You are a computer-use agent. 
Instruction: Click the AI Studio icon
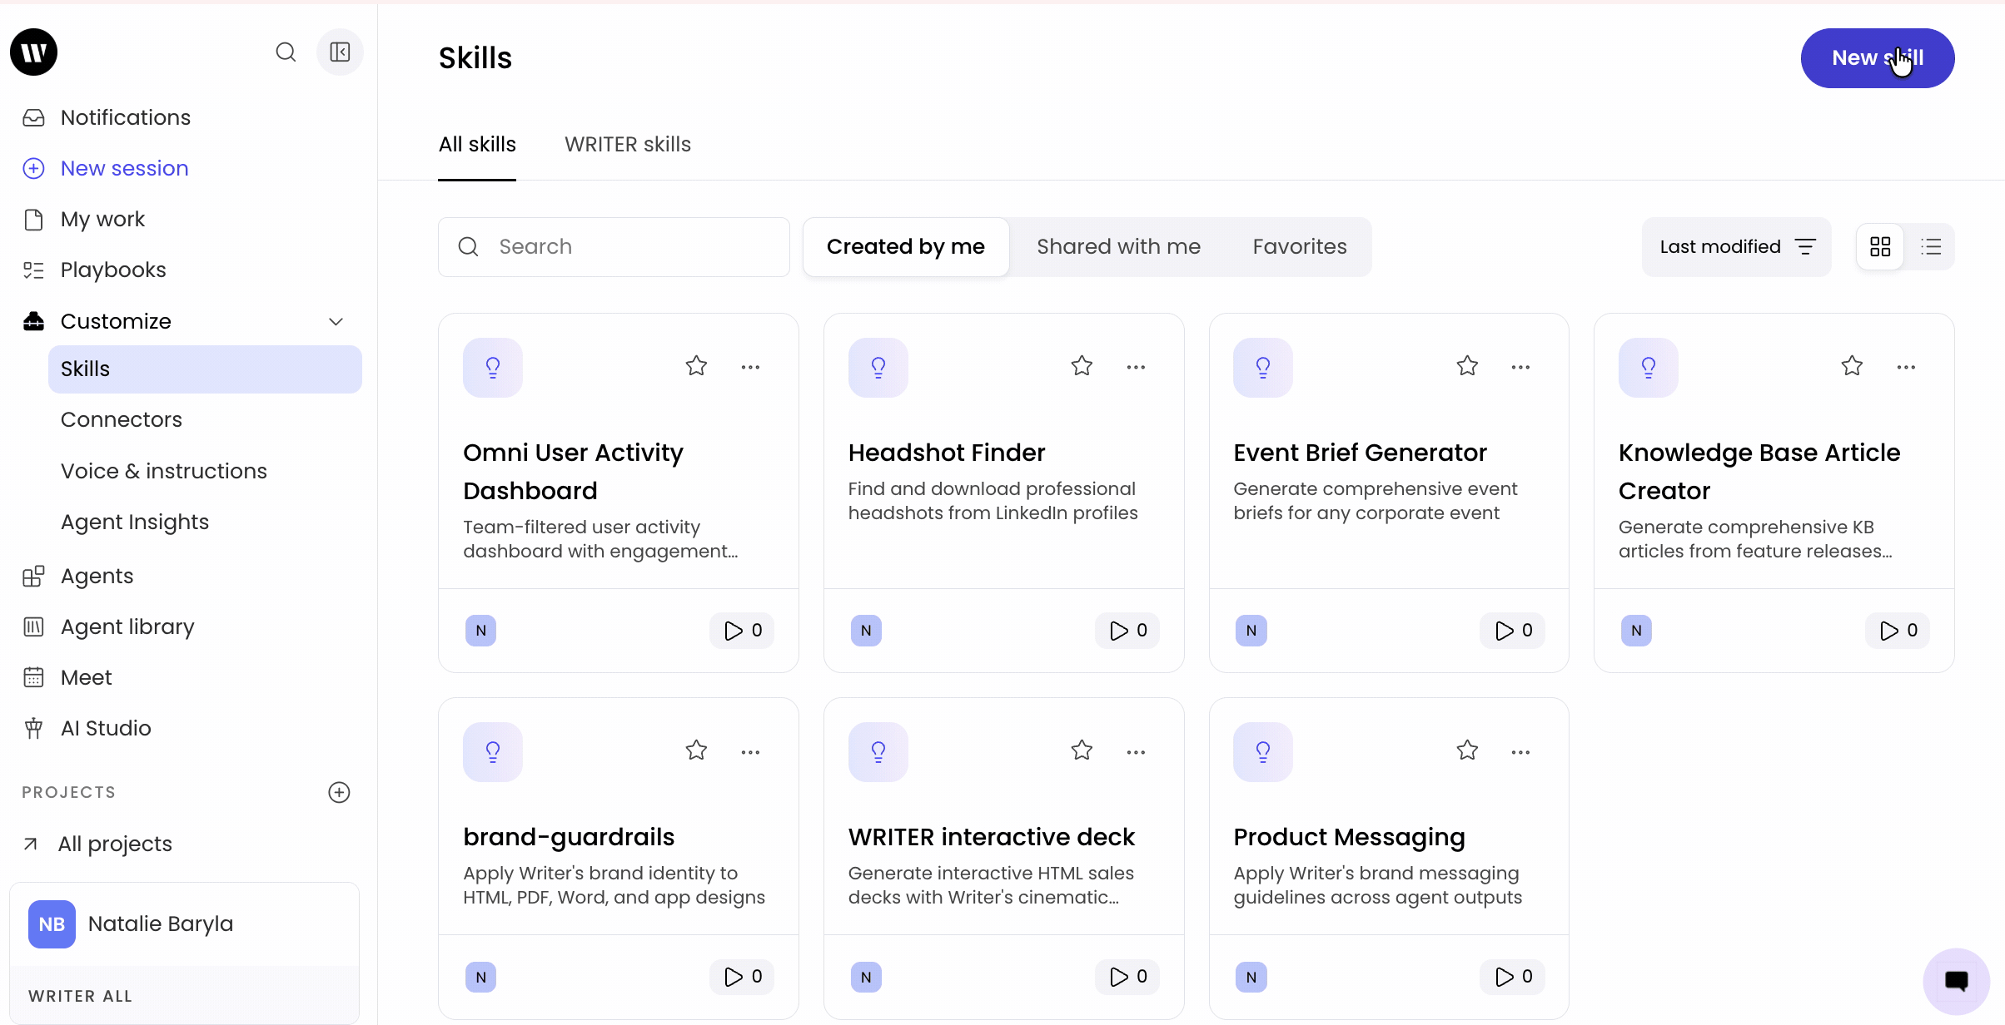tap(33, 728)
